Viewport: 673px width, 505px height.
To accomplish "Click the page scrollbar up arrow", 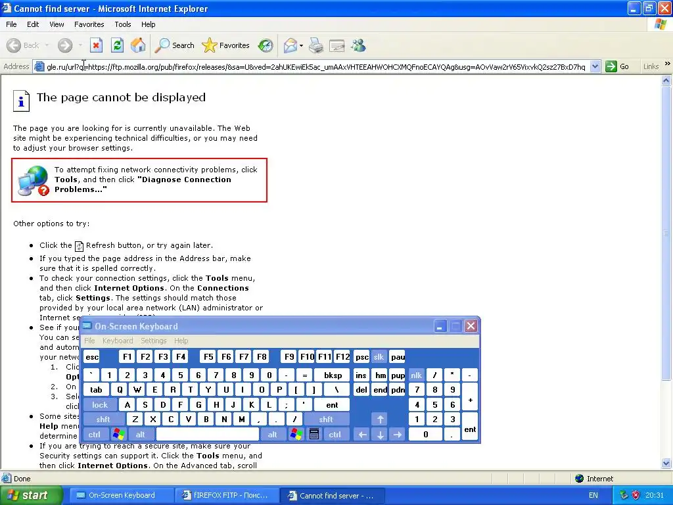I will tap(666, 80).
